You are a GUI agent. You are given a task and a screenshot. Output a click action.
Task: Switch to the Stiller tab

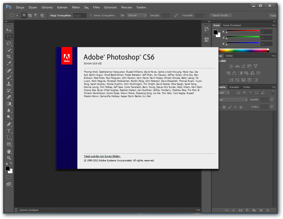pos(229,56)
